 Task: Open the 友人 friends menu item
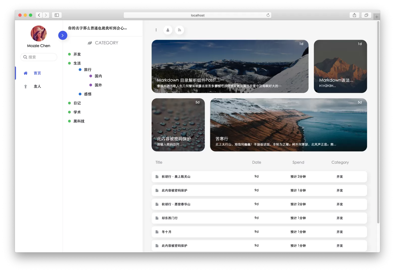point(37,86)
